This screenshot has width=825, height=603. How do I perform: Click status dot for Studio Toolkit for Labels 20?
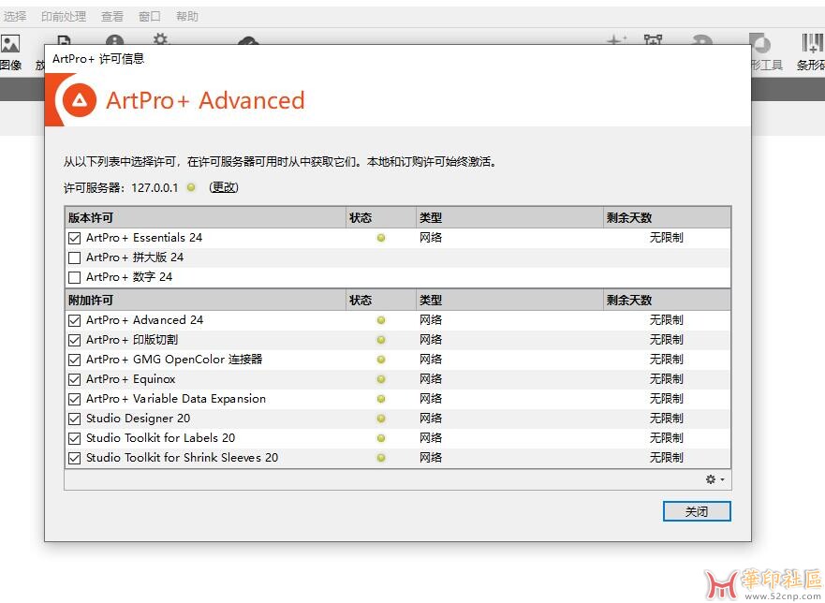click(381, 438)
